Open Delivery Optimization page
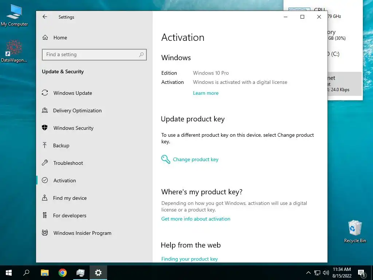The width and height of the screenshot is (373, 280). tap(77, 110)
